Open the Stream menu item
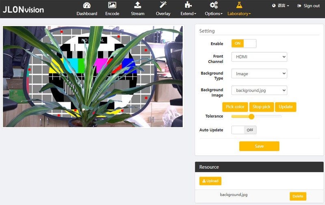The height and width of the screenshot is (205, 325). pos(138,9)
